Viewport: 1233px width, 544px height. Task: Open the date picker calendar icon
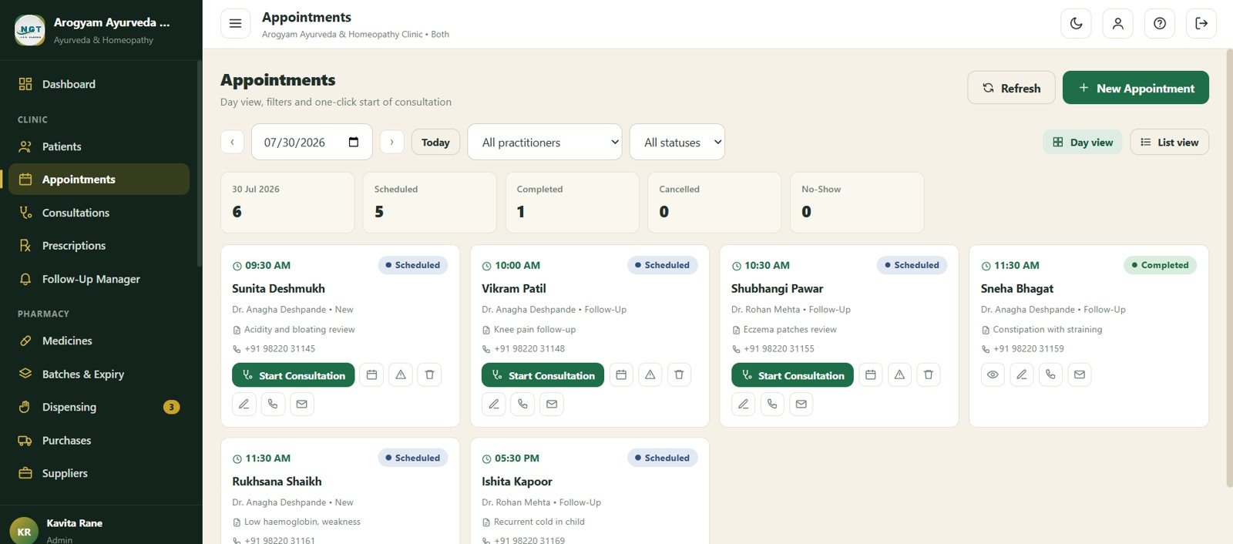click(354, 142)
